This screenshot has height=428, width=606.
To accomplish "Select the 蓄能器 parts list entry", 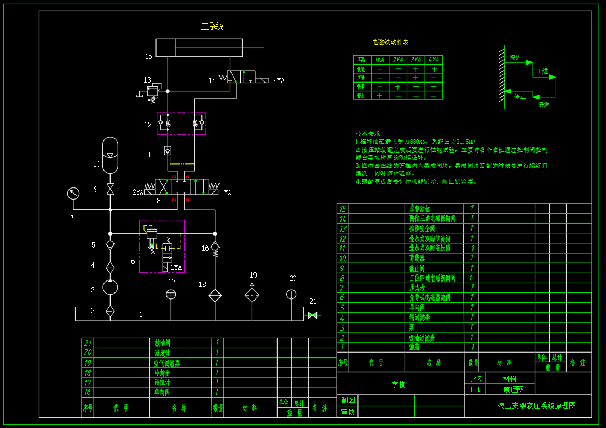I will (417, 258).
